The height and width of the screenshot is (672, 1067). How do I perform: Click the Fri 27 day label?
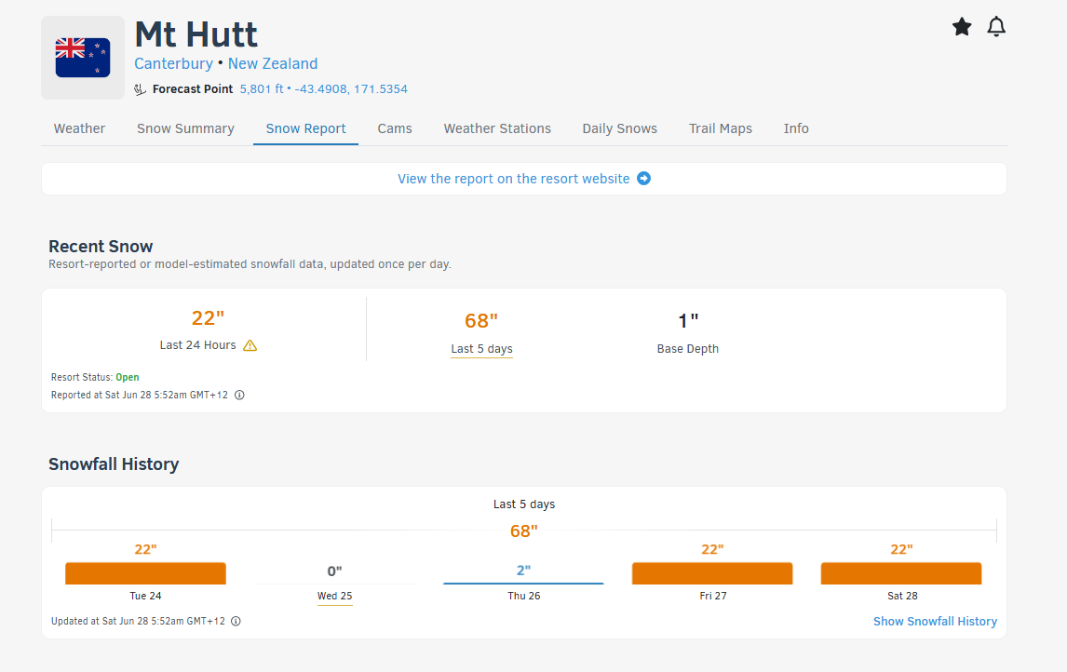click(x=713, y=596)
